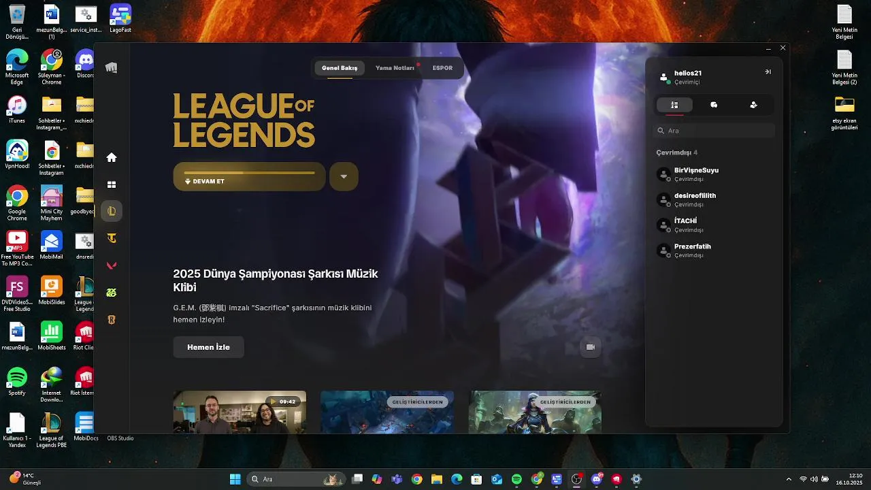Open Free YouTube To MP3 desktop icon
The image size is (871, 490).
click(17, 248)
